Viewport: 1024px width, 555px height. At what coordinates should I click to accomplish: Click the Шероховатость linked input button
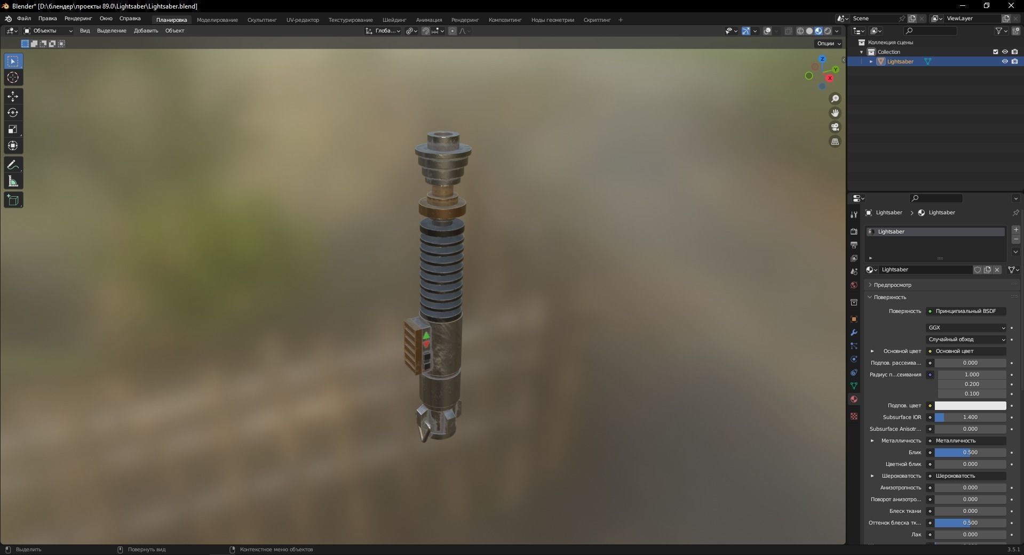[966, 476]
